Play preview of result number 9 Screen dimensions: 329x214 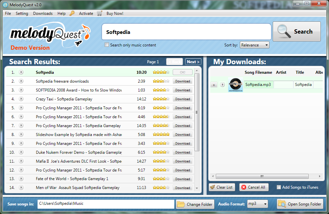pos(21,143)
